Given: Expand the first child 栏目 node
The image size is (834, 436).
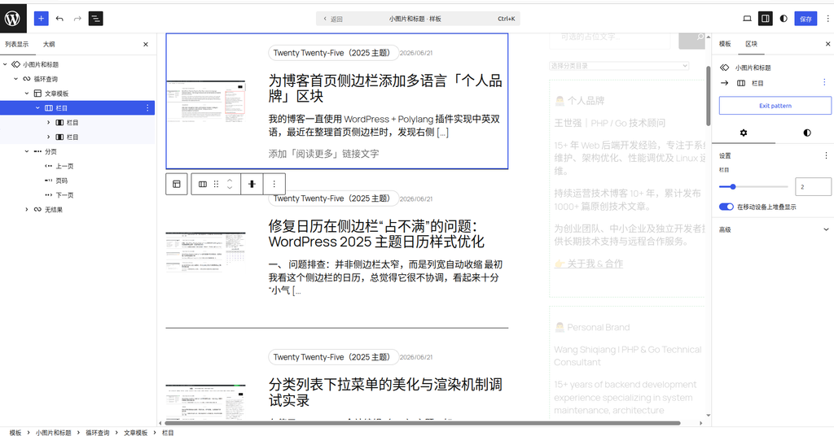Looking at the screenshot, I should coord(48,123).
